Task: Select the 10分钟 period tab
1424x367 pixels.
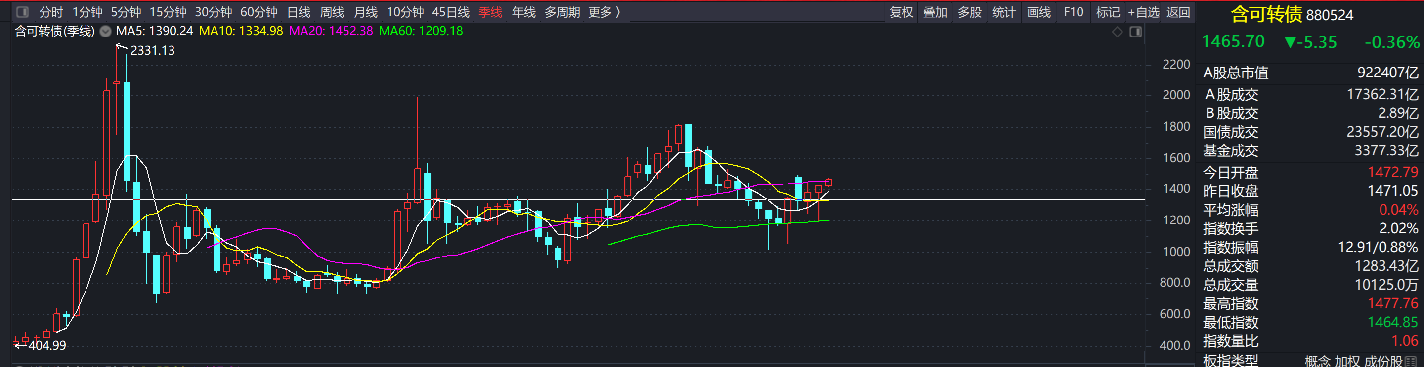Action: click(405, 12)
